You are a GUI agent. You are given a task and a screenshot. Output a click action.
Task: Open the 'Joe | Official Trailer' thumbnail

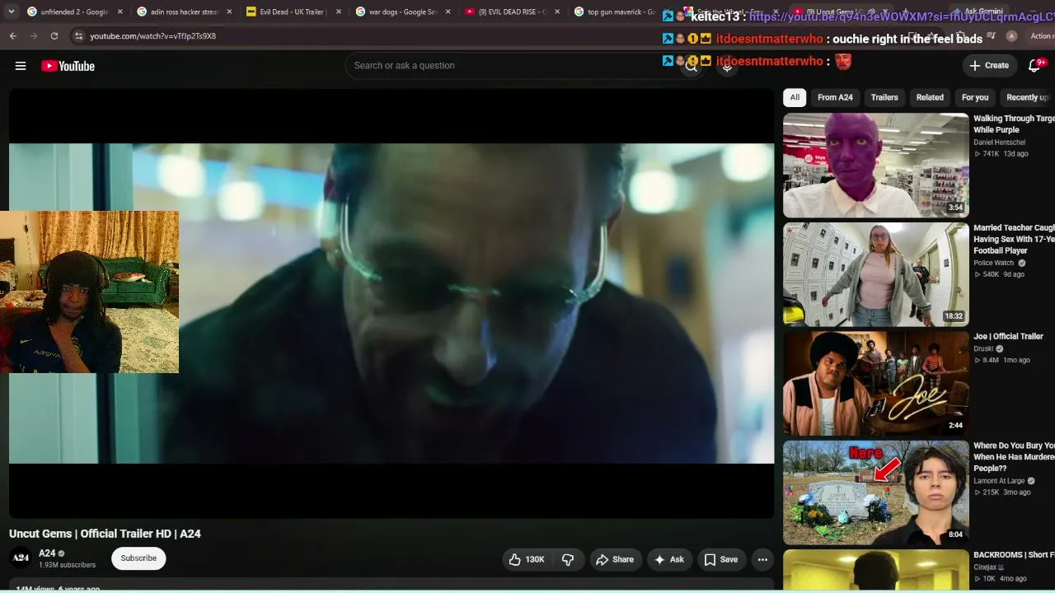coord(876,383)
